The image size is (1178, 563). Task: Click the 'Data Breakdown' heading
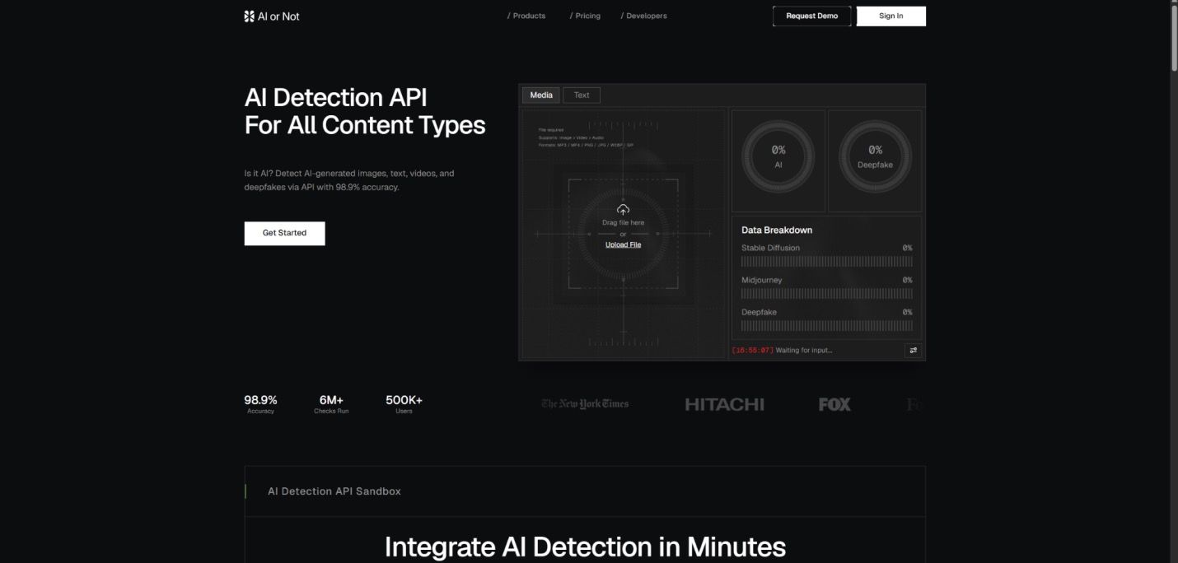777,230
